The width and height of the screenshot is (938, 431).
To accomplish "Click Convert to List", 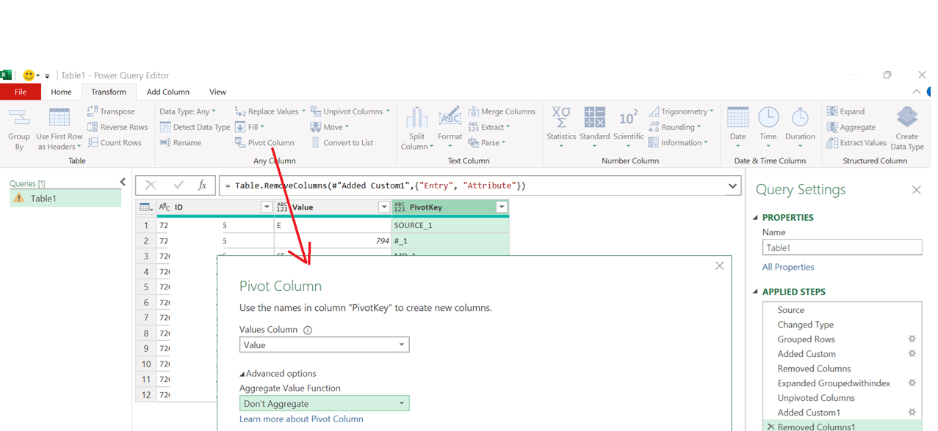I will pos(342,143).
